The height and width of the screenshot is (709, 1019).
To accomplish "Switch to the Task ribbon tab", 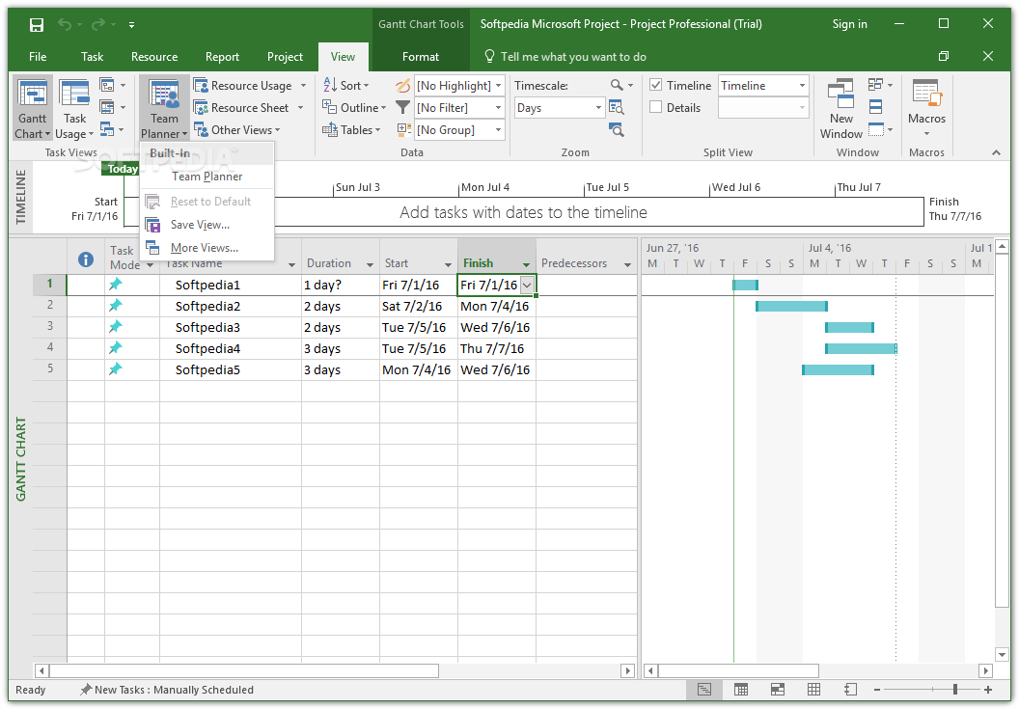I will point(93,57).
